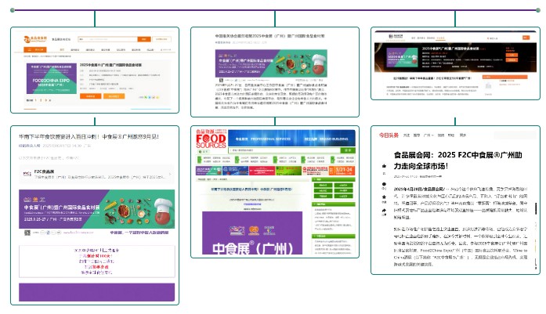This screenshot has width=546, height=314.
Task: Click the first nav item on the orange expo site
Action: click(62, 50)
